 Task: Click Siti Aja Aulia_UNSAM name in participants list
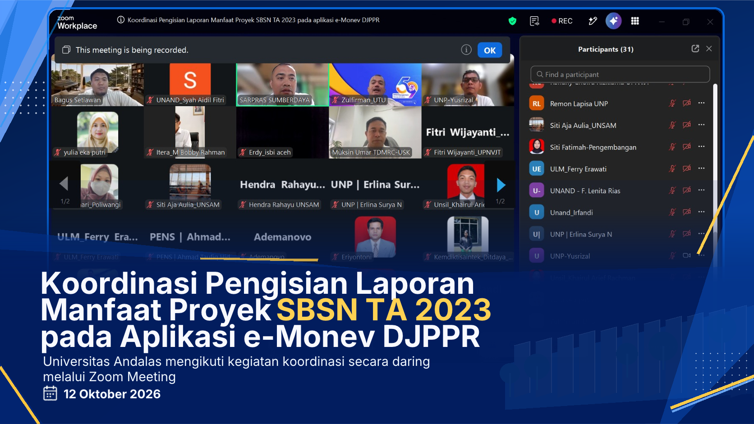583,126
